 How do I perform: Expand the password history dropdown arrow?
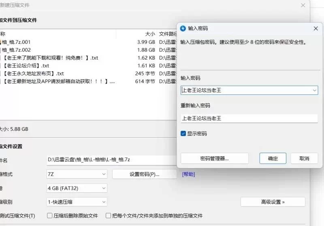click(x=314, y=90)
